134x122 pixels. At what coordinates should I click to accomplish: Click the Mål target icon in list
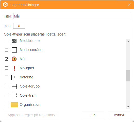14,59
